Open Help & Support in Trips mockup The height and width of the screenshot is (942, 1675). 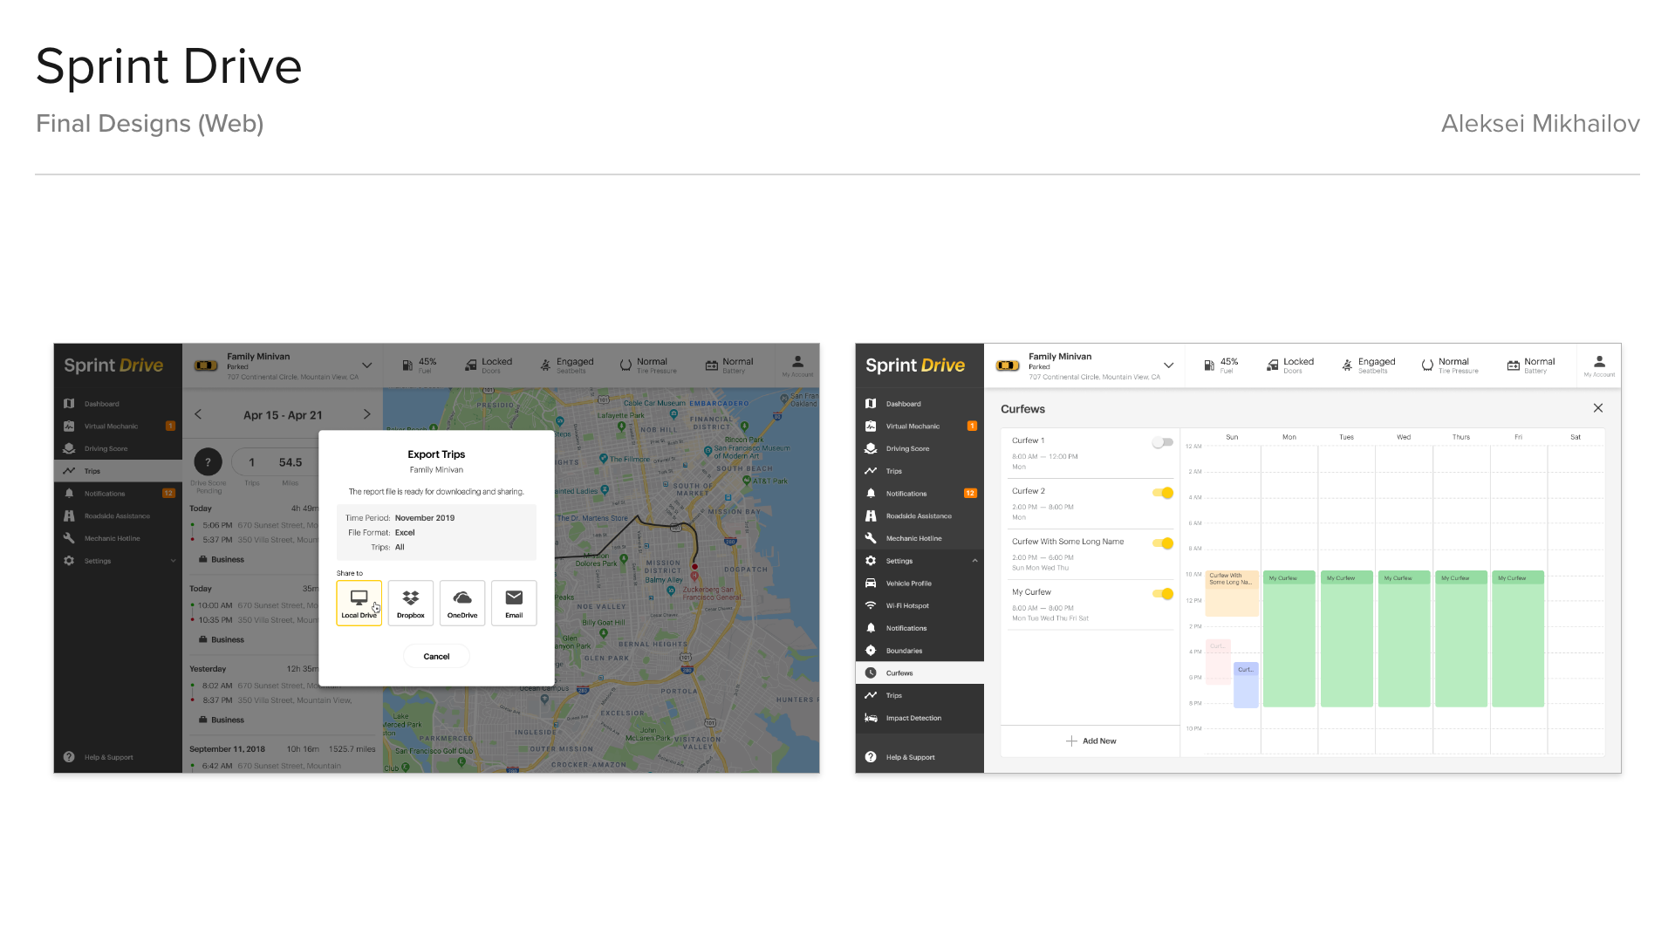tap(118, 757)
